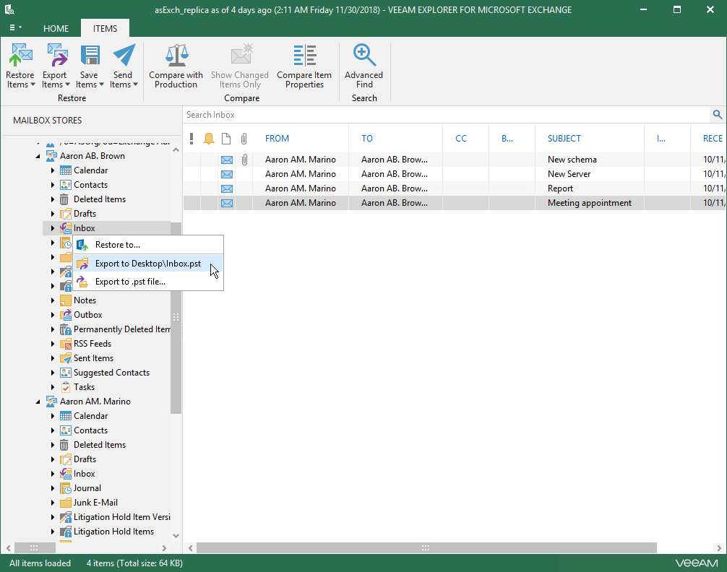Click the Export Items ribbon icon
The width and height of the screenshot is (727, 572).
[x=57, y=55]
